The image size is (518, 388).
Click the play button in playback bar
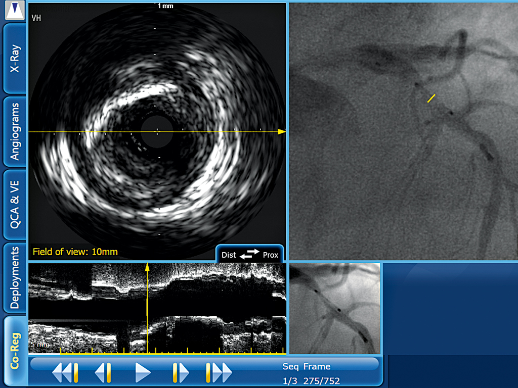coord(143,373)
